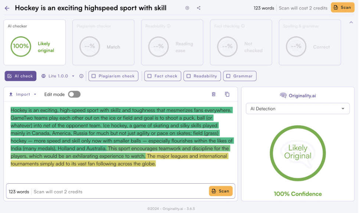Click the upload icon next to Import
This screenshot has width=359, height=213.
11,94
